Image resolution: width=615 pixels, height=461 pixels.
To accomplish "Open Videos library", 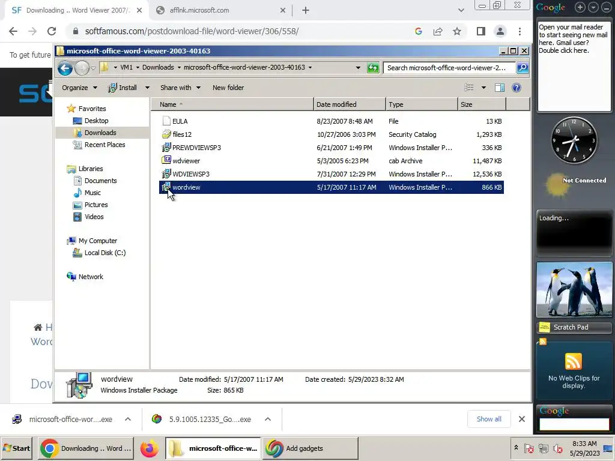I will 94,217.
